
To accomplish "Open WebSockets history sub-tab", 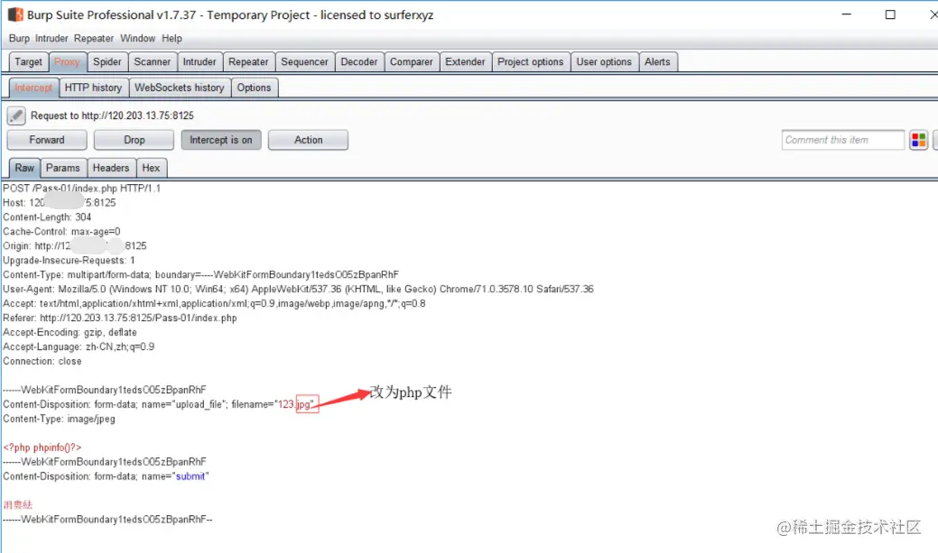I will pyautogui.click(x=180, y=88).
